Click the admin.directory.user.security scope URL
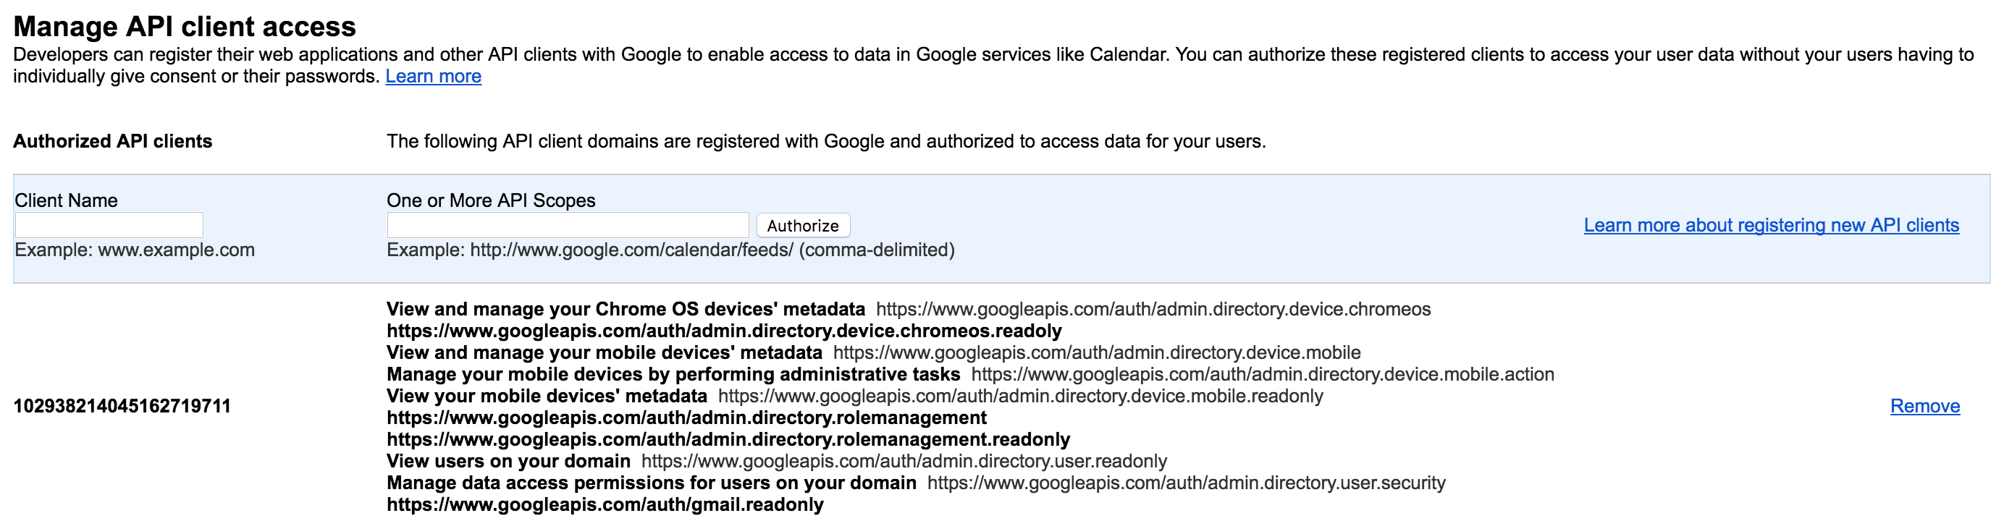Viewport: 2004px width, 521px height. 1186,483
